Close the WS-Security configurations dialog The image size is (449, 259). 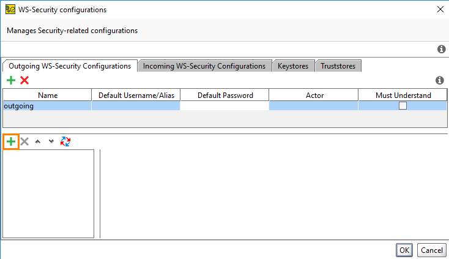coord(440,10)
